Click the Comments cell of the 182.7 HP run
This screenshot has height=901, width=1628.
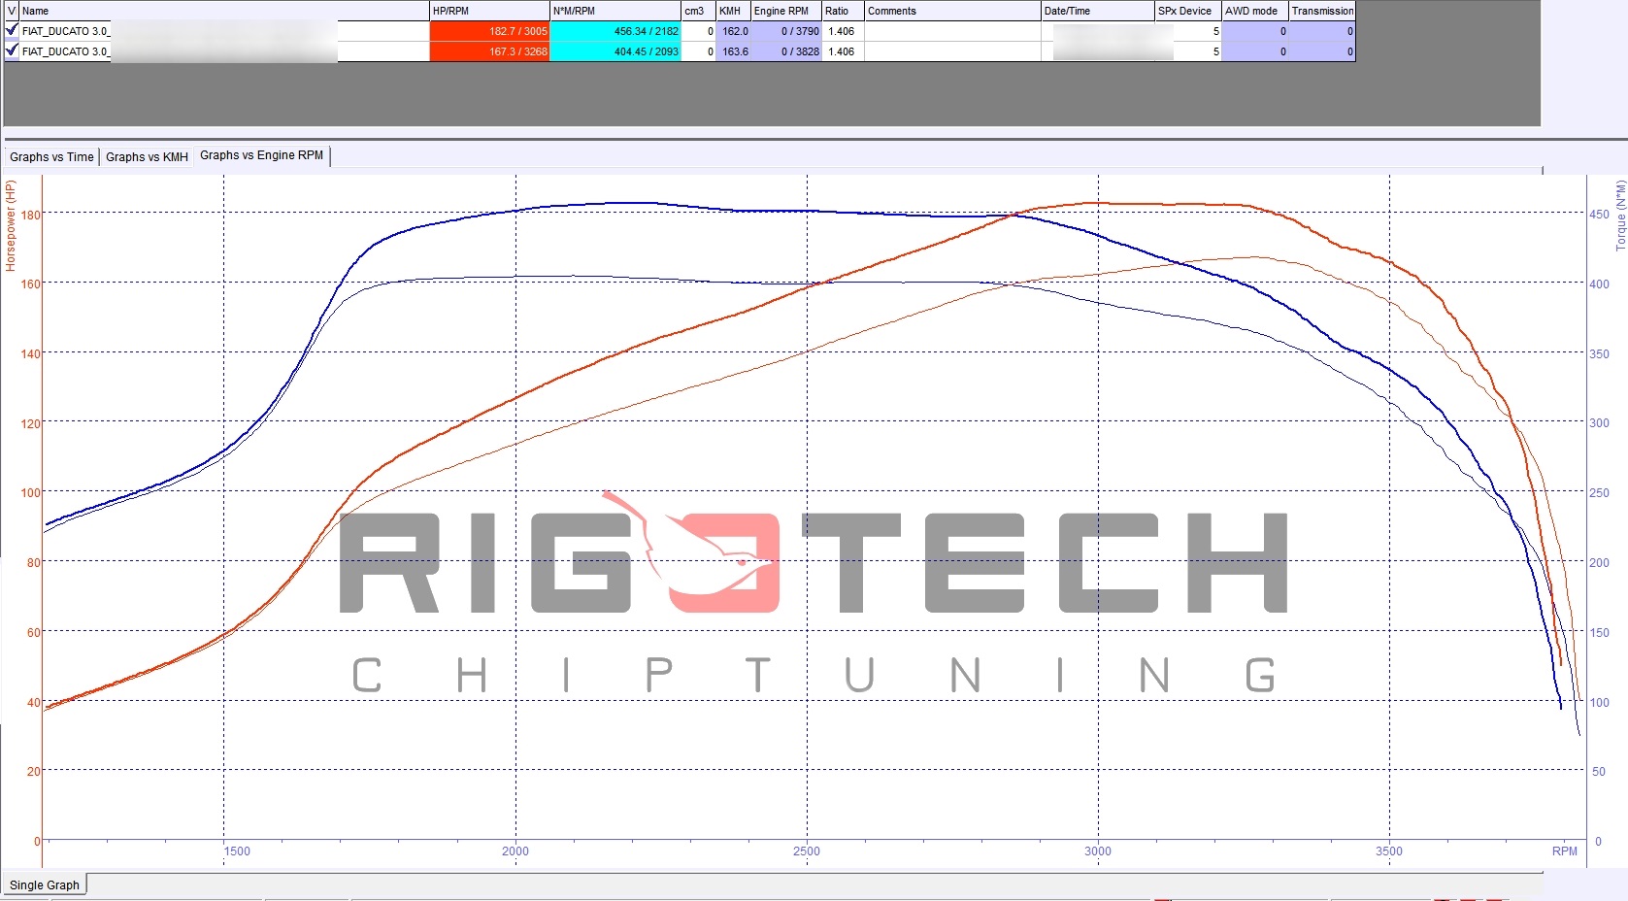click(x=952, y=31)
